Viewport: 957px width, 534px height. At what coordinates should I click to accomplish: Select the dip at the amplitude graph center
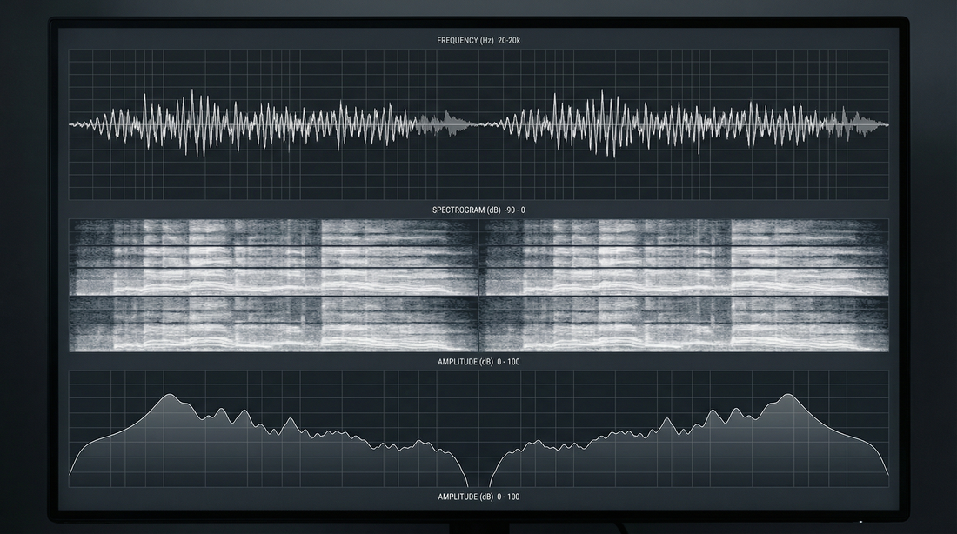478,474
